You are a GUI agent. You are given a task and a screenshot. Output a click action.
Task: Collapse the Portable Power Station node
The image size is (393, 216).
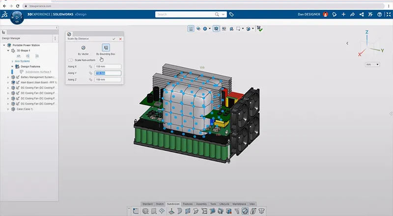(x=4, y=45)
